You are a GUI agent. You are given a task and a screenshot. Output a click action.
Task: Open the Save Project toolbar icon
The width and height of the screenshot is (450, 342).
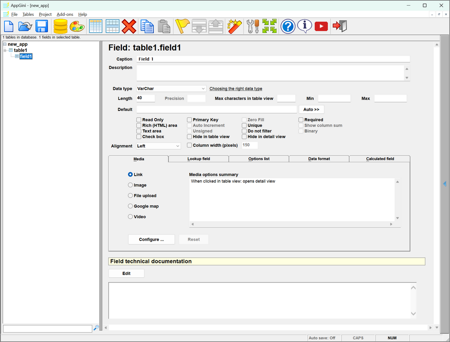point(41,27)
